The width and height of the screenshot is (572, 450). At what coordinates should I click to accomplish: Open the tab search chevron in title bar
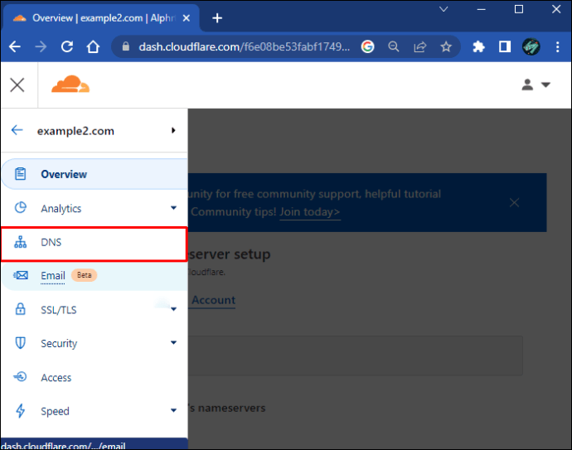point(444,9)
